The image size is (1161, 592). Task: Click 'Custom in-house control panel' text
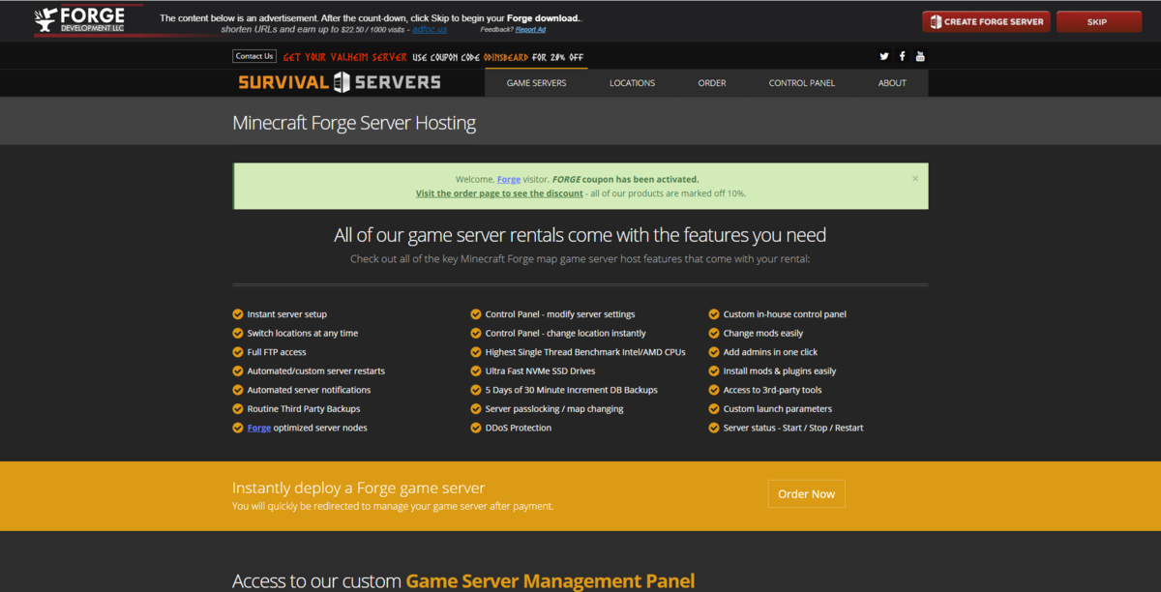(x=785, y=314)
